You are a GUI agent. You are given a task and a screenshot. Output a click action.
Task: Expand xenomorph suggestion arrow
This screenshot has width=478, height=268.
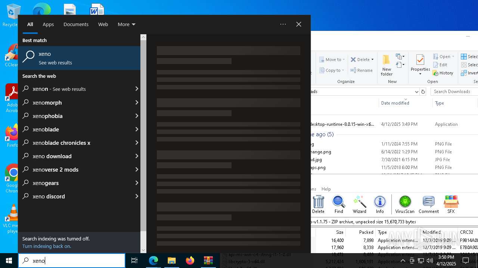click(x=137, y=102)
